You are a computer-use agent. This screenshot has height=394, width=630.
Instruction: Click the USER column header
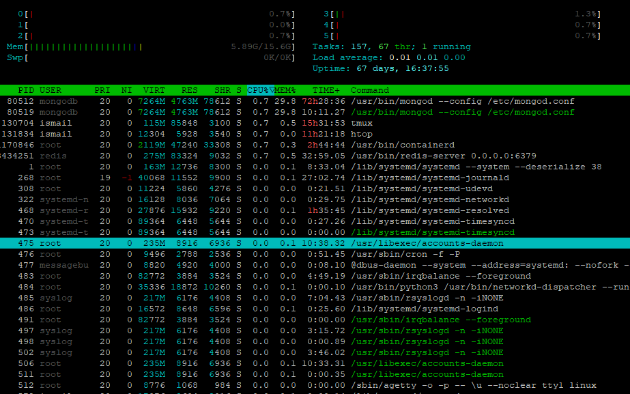(x=51, y=90)
